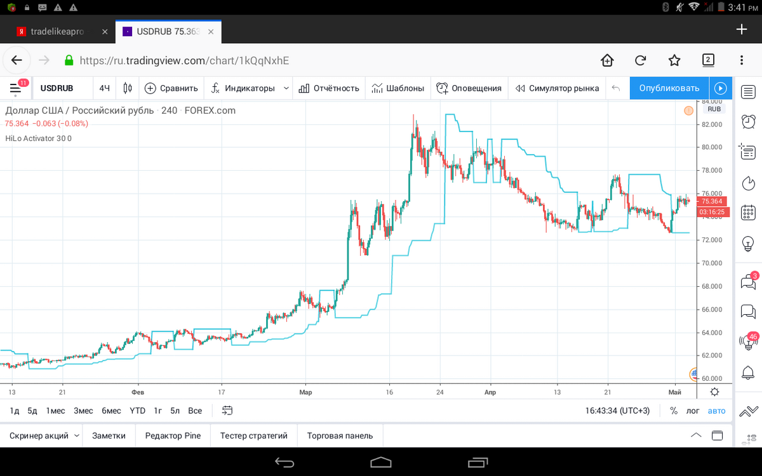The image size is (762, 476).
Task: Click the chart lines icon in the right sidebar
Action: (x=748, y=412)
